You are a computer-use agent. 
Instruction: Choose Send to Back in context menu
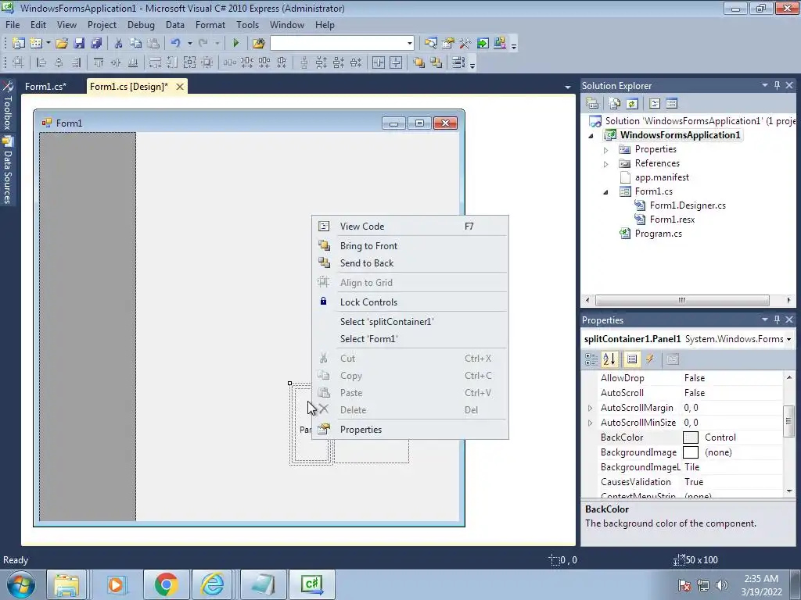410,263
